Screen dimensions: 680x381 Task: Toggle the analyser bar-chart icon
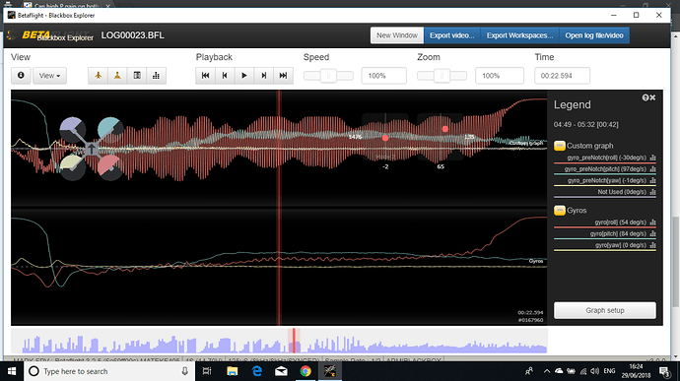[156, 76]
